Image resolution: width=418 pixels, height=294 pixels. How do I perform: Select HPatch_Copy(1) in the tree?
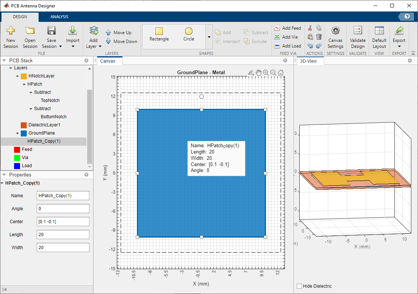coord(44,141)
